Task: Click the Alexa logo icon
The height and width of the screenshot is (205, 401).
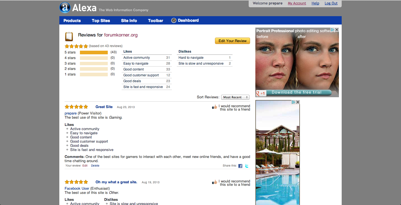Action: (x=65, y=8)
